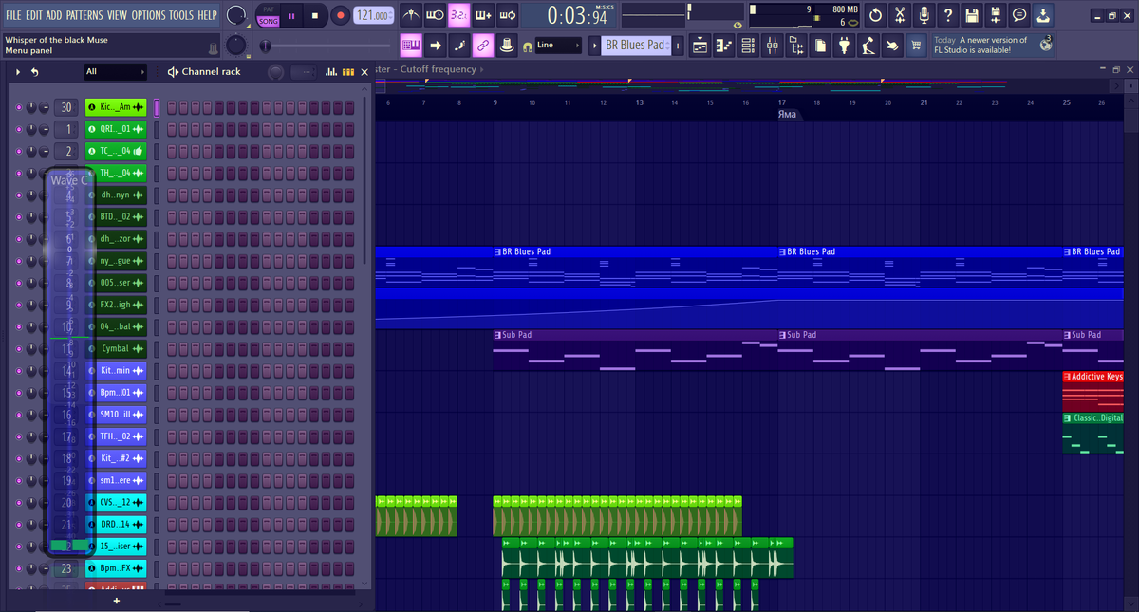Viewport: 1139px width, 612px height.
Task: Click the Яма timeline marker
Action: tap(786, 114)
